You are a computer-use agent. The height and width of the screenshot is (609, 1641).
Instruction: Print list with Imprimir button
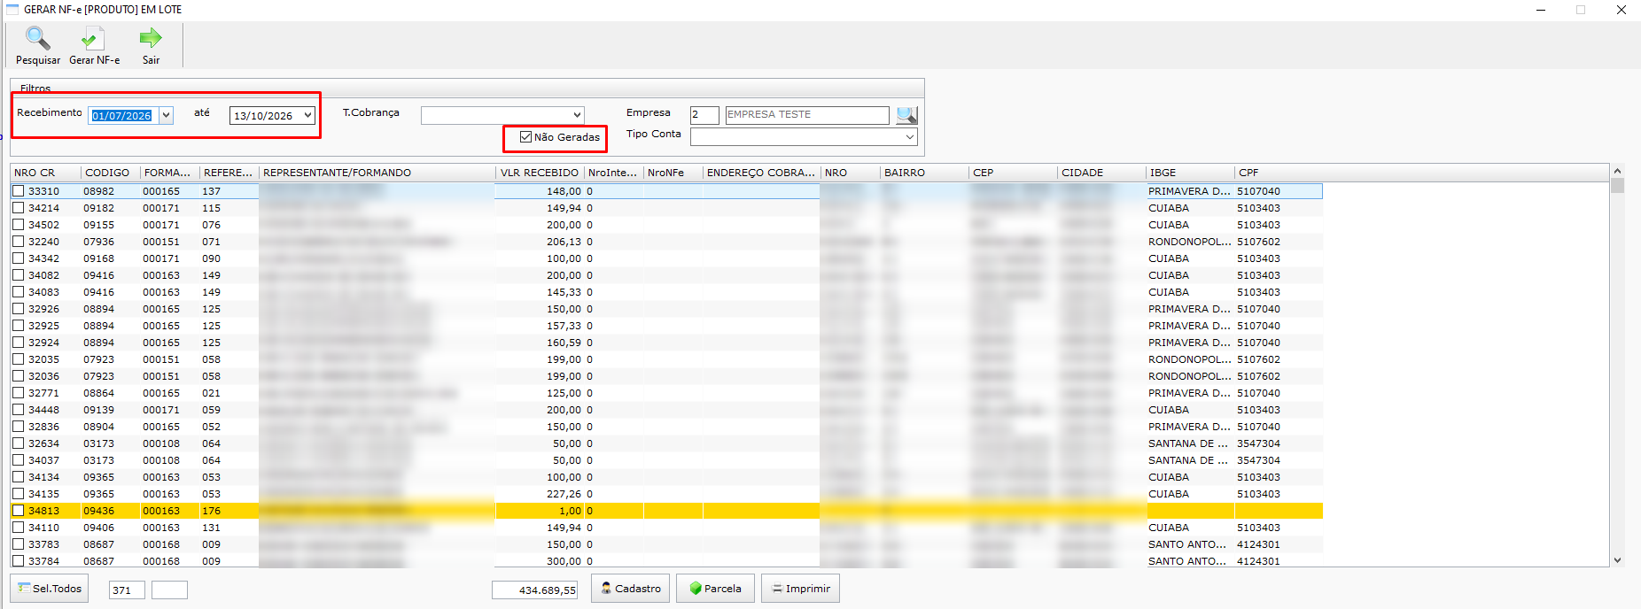800,589
